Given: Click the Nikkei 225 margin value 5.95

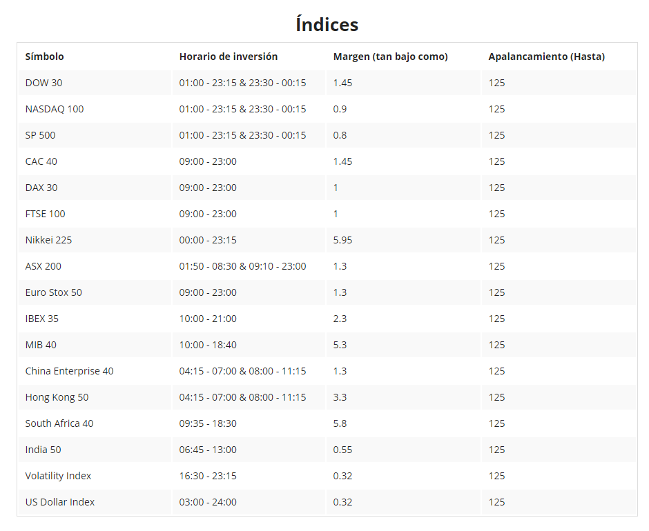Looking at the screenshot, I should [x=342, y=240].
